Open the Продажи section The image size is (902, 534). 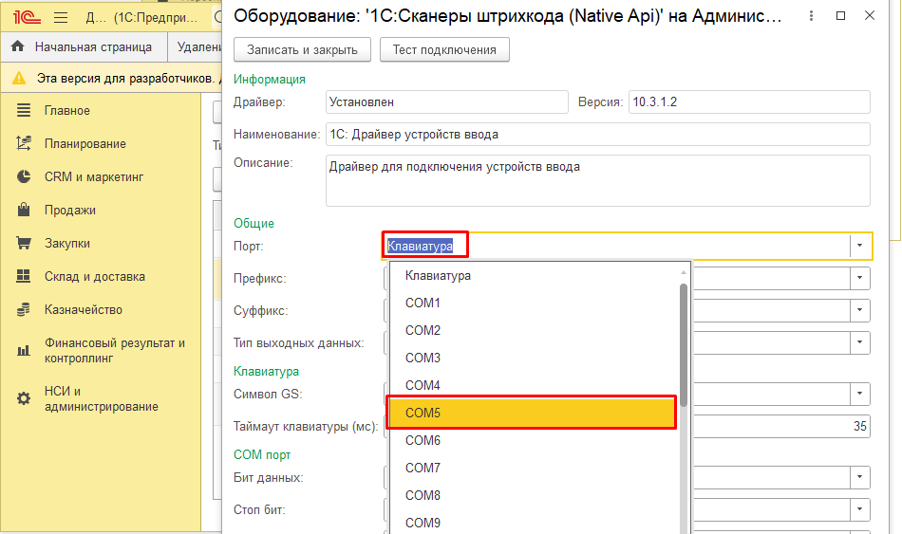69,211
